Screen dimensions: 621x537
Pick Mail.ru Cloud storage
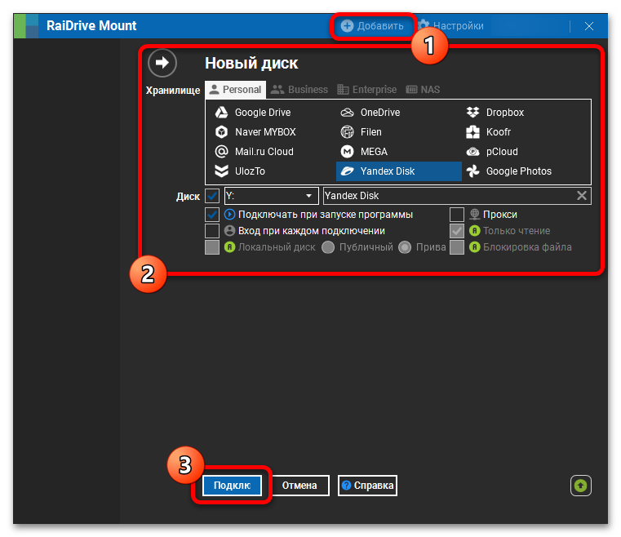(255, 152)
